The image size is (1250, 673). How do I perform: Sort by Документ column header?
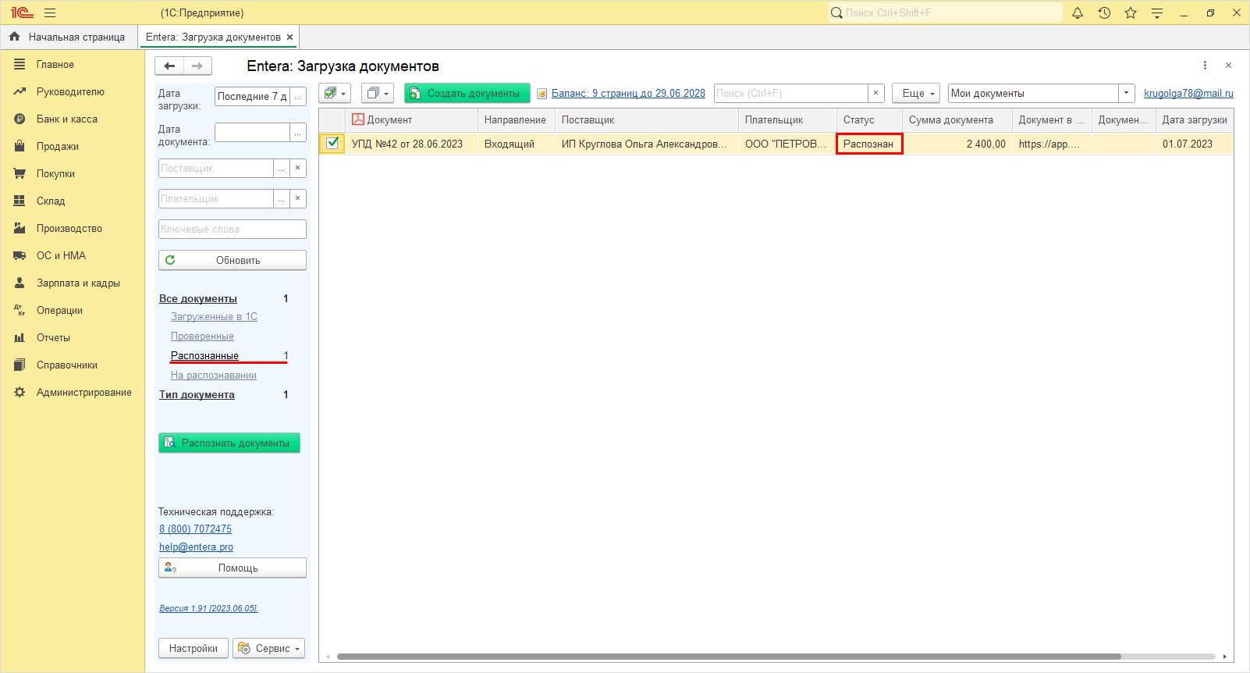(x=412, y=120)
